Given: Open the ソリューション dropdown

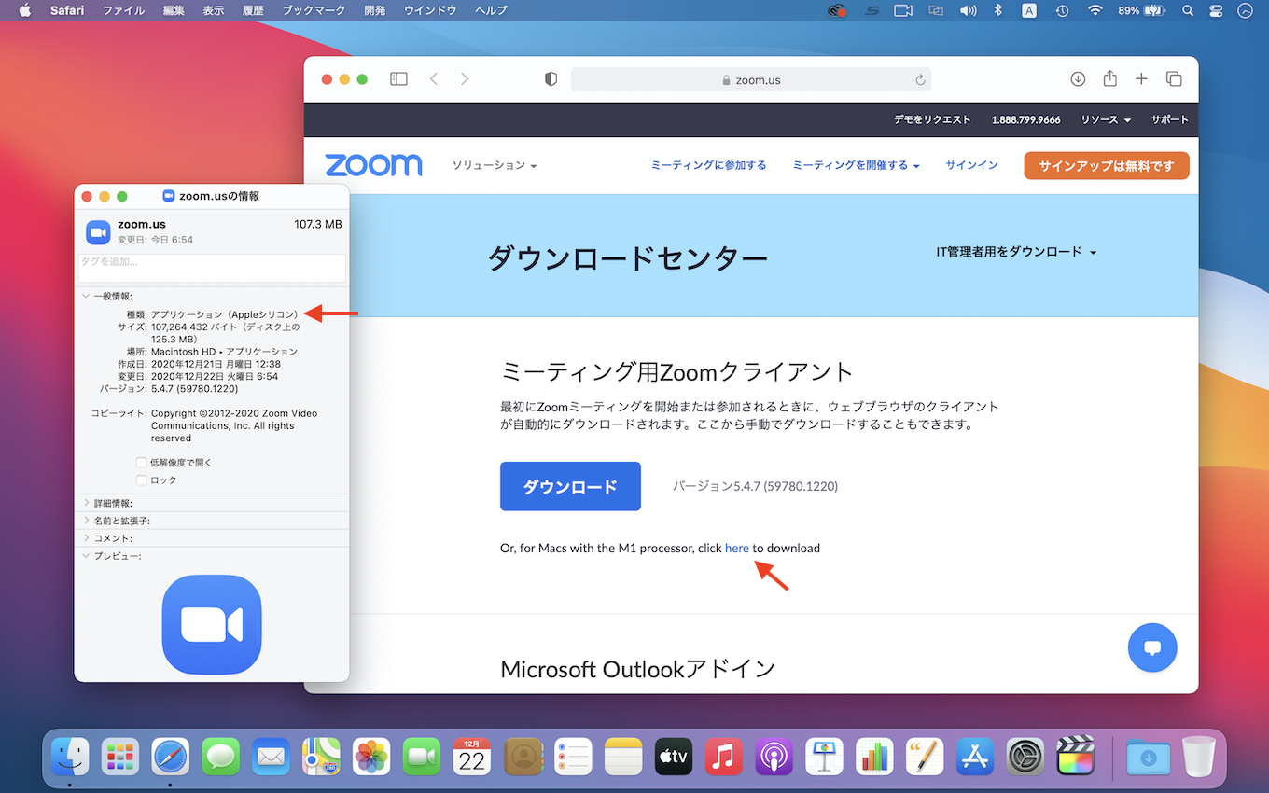Looking at the screenshot, I should [495, 166].
